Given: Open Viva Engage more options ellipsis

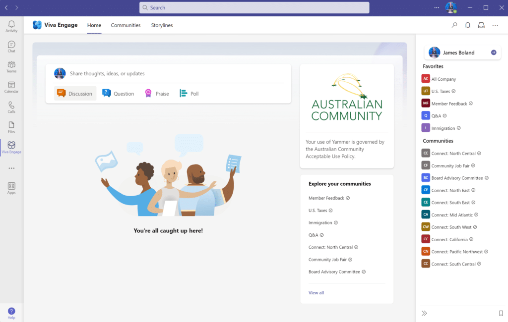Looking at the screenshot, I should [495, 25].
